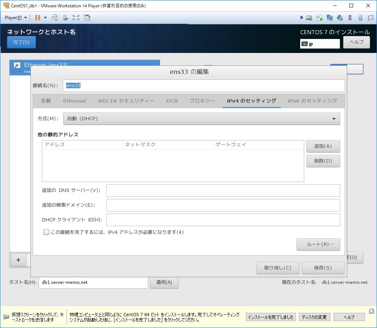Screen dimensions: 377x328
Task: Click the ヘルプ button in the bottom hint bar
Action: [x=349, y=317]
